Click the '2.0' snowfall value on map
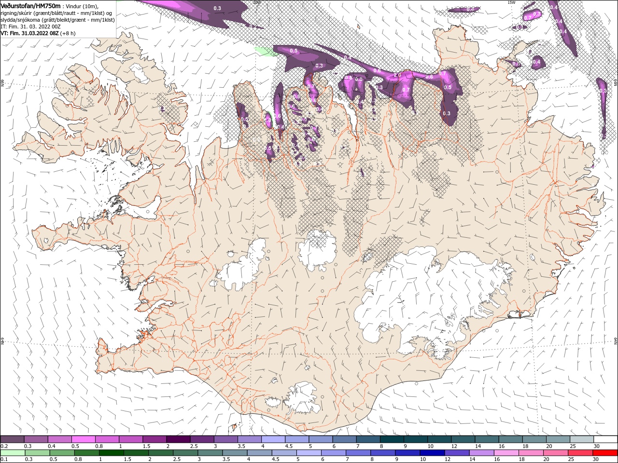 [x=397, y=75]
